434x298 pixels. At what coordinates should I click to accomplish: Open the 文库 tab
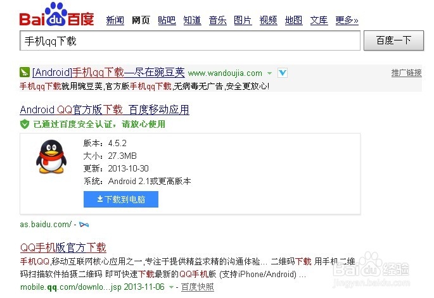click(319, 20)
